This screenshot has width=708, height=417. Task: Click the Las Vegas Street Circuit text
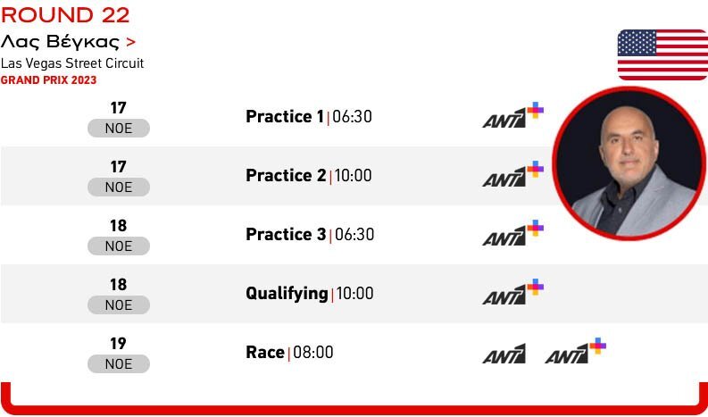click(x=72, y=63)
